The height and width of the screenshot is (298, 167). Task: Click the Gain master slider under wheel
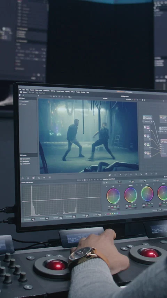148,207
